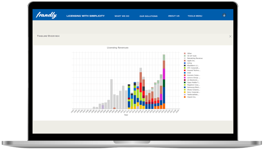Click the Arima blue legend marker
The height and width of the screenshot is (150, 263).
(x=185, y=63)
